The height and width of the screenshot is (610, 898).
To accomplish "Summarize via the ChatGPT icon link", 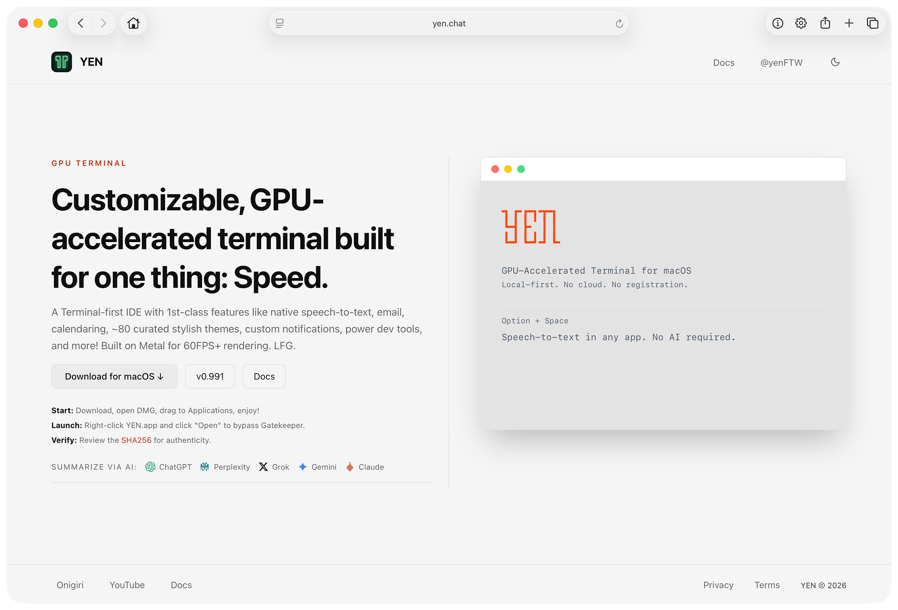I will (150, 467).
